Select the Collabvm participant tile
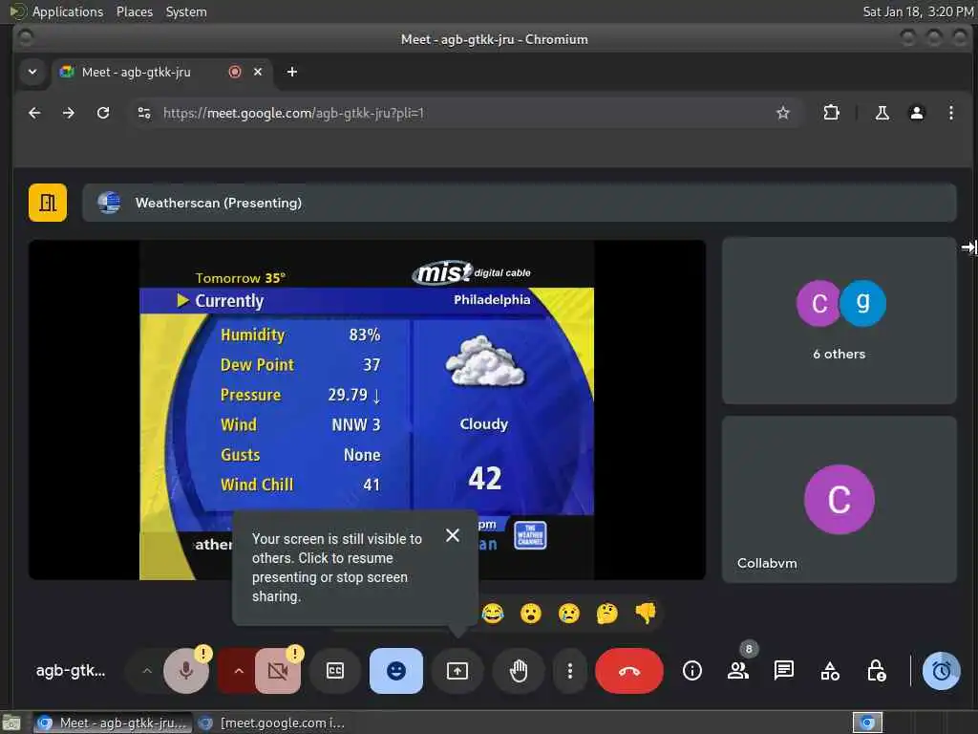Viewport: 978px width, 734px height. (x=839, y=500)
